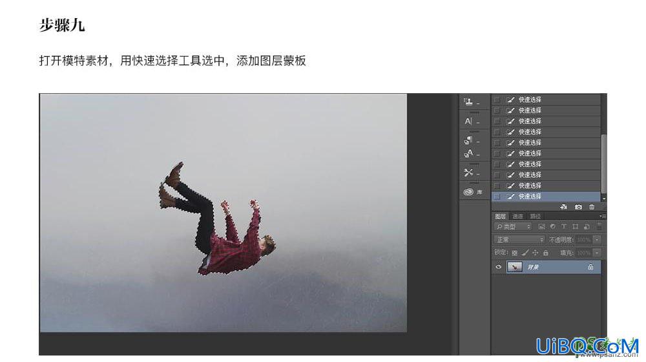Filter layers by pixel layers icon

pyautogui.click(x=542, y=227)
